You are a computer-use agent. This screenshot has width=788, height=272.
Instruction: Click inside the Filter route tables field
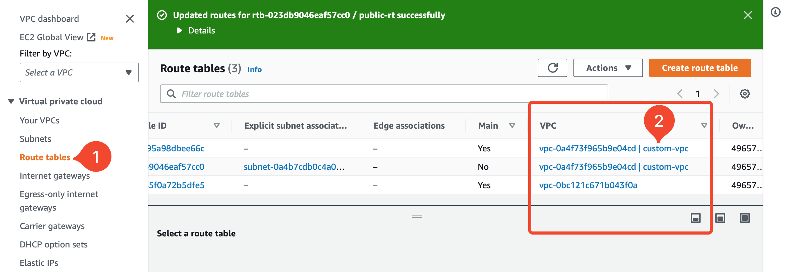click(277, 93)
